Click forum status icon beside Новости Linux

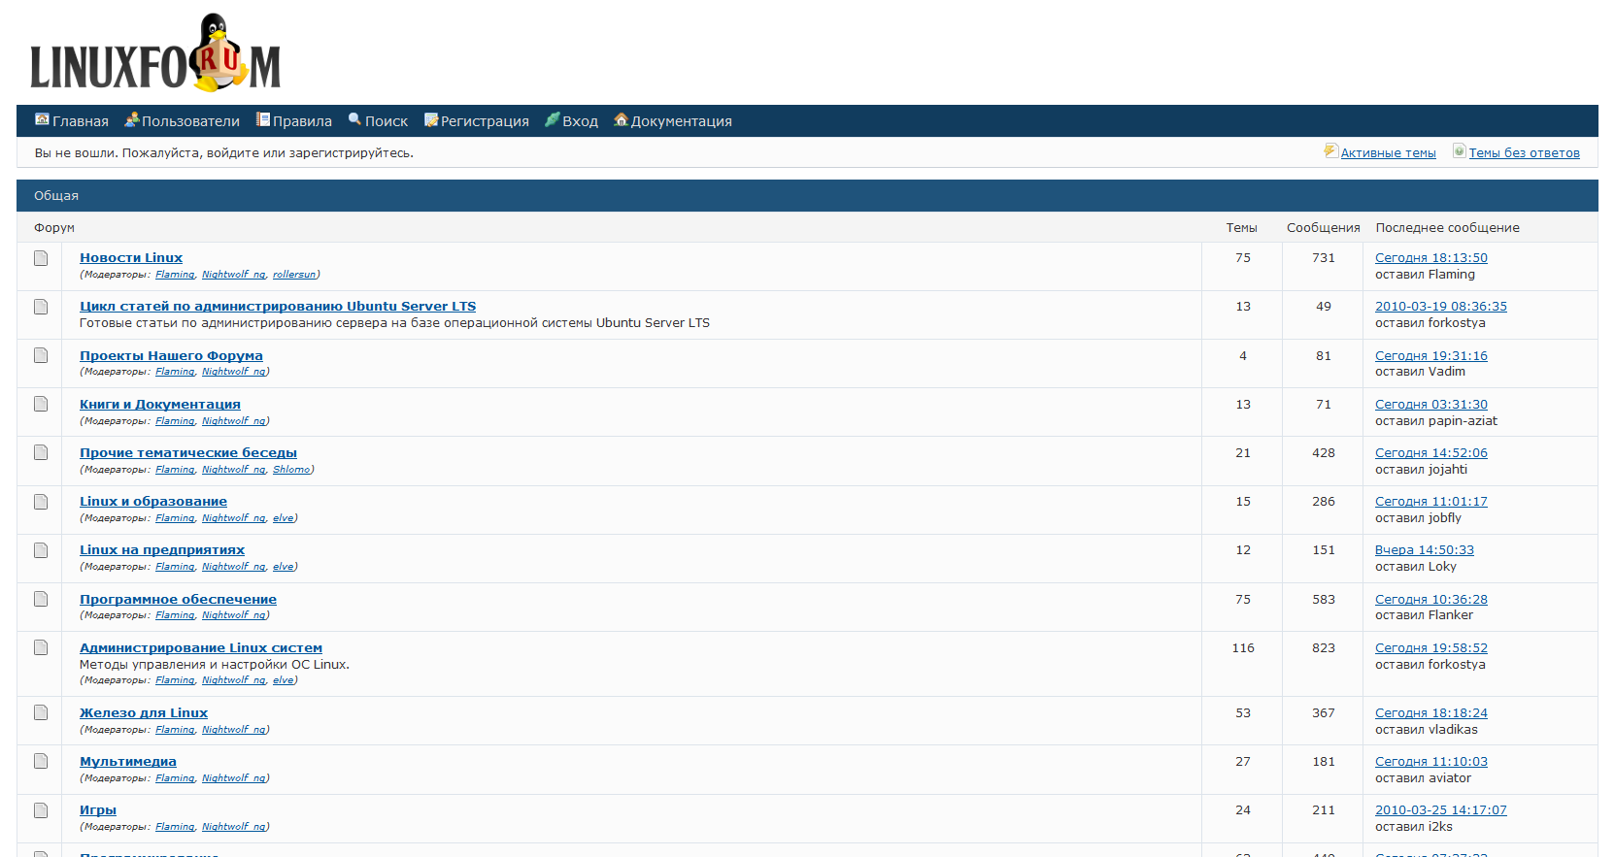[41, 258]
